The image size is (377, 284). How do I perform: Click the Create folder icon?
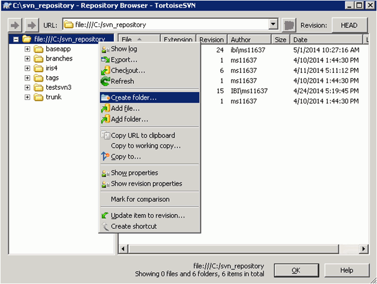pos(105,97)
